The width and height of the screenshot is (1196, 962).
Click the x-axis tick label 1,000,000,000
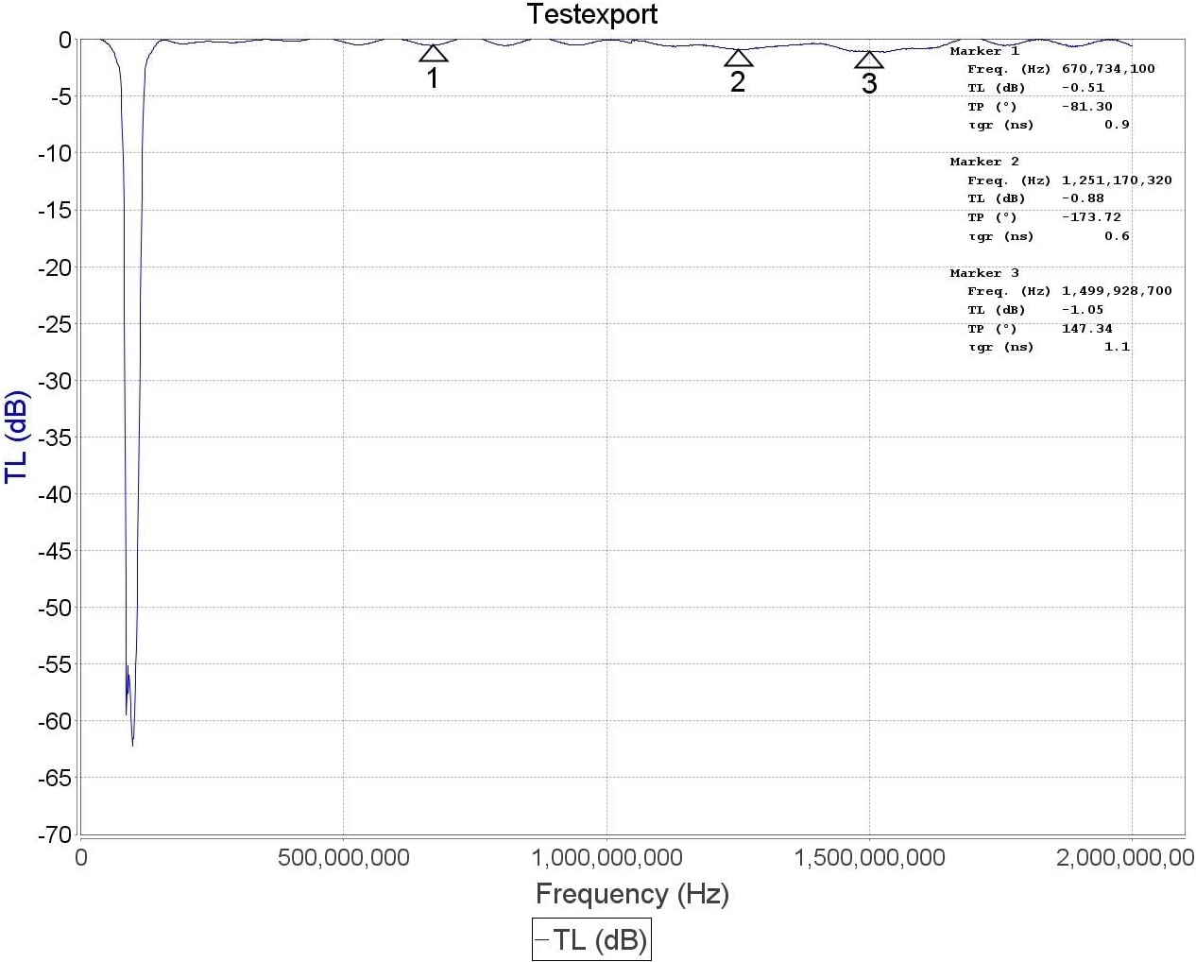coord(607,857)
